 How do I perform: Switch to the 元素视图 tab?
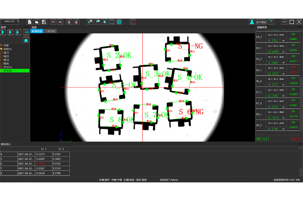50,32
